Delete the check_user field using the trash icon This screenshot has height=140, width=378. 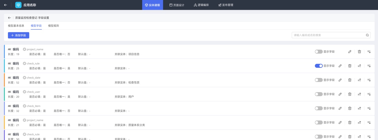pos(350,94)
